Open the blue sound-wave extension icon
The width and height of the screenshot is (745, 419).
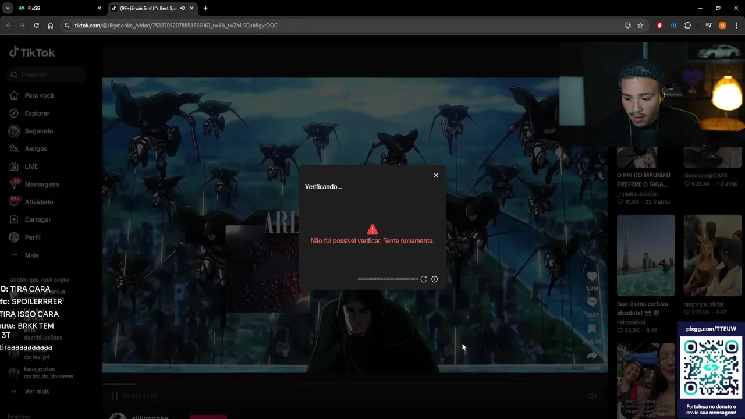coord(673,26)
